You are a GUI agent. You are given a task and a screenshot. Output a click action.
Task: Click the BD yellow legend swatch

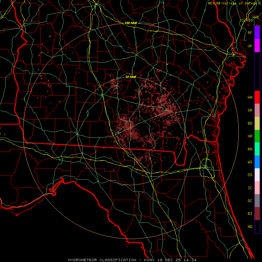coord(257,123)
